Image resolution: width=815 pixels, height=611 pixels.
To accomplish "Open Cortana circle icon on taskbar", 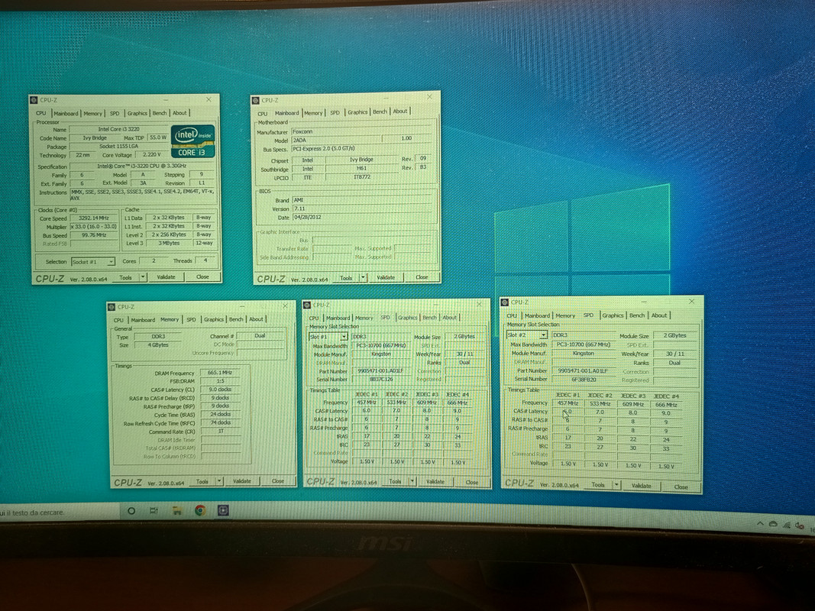I will pyautogui.click(x=131, y=511).
